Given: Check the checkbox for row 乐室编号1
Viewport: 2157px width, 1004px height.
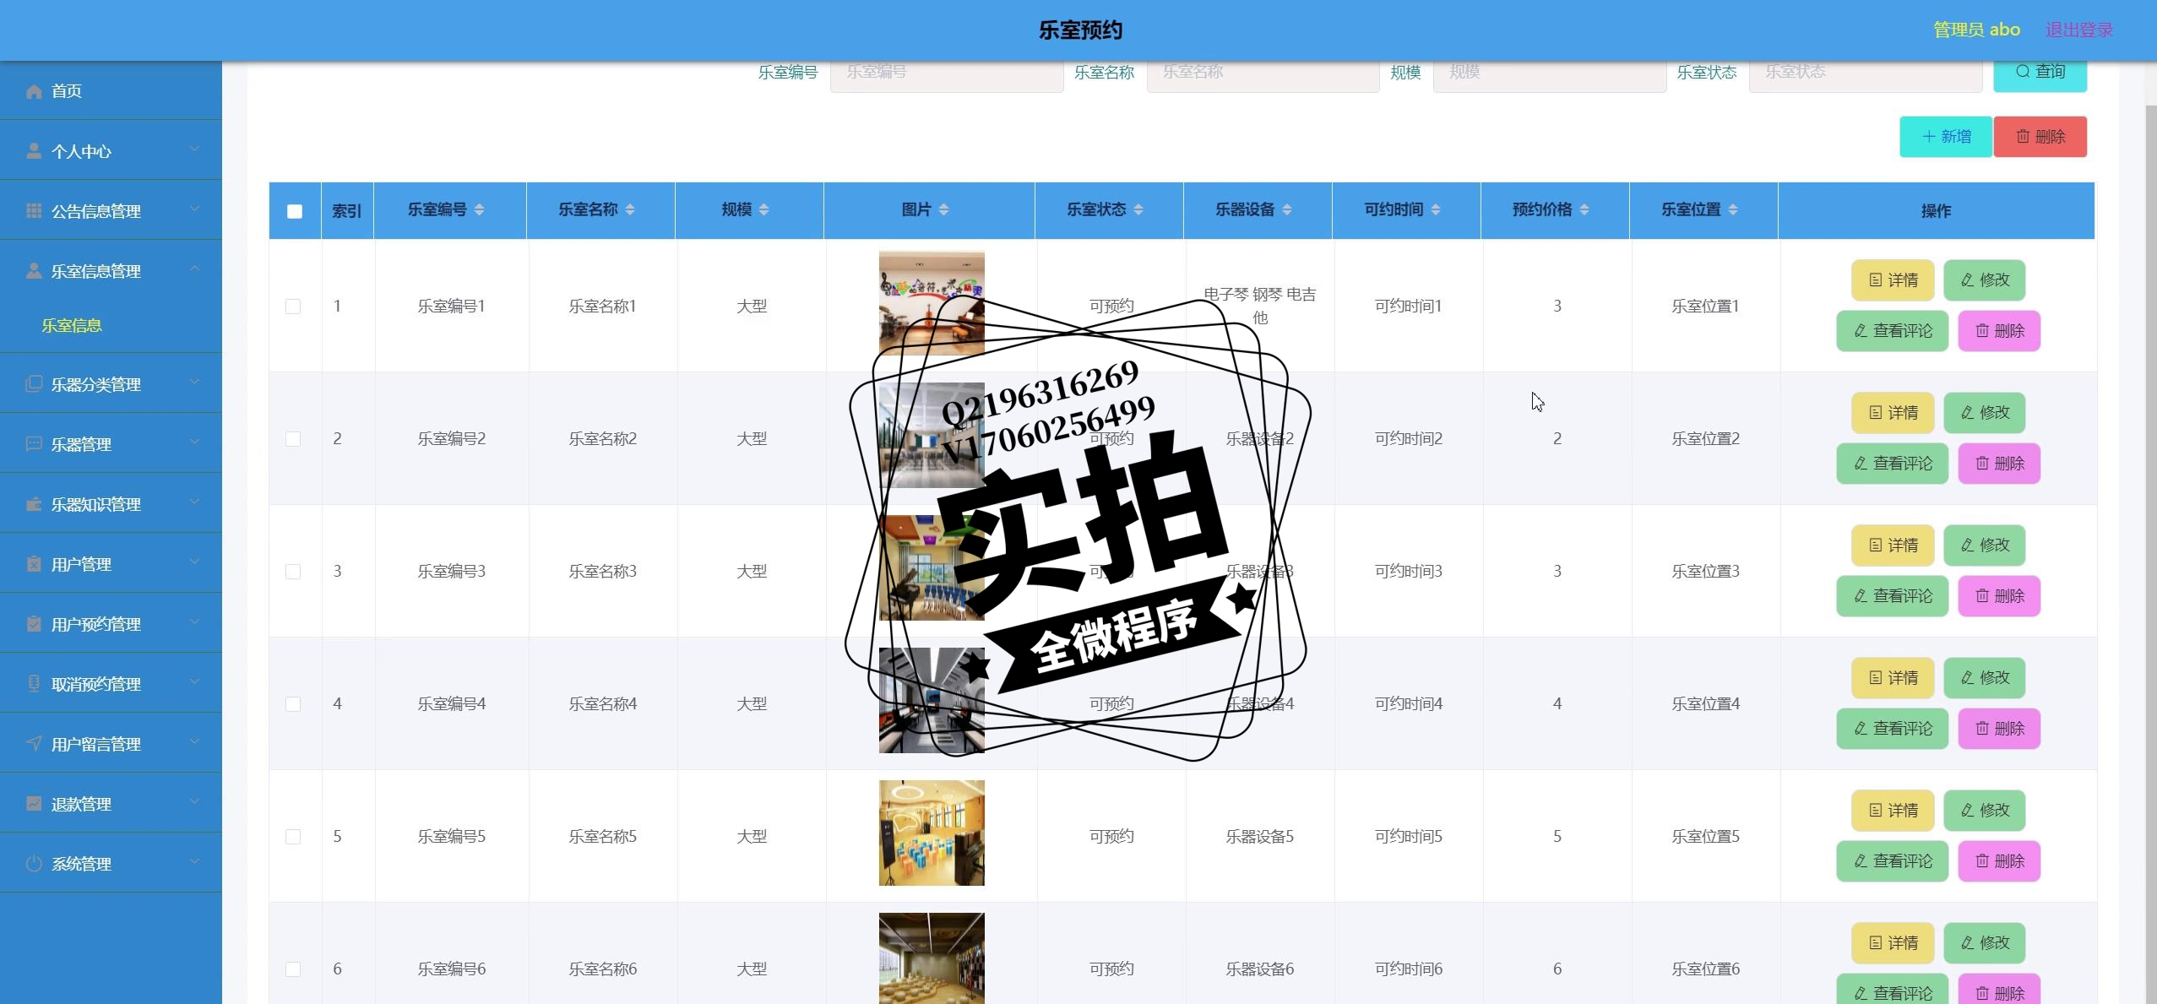Looking at the screenshot, I should tap(293, 307).
